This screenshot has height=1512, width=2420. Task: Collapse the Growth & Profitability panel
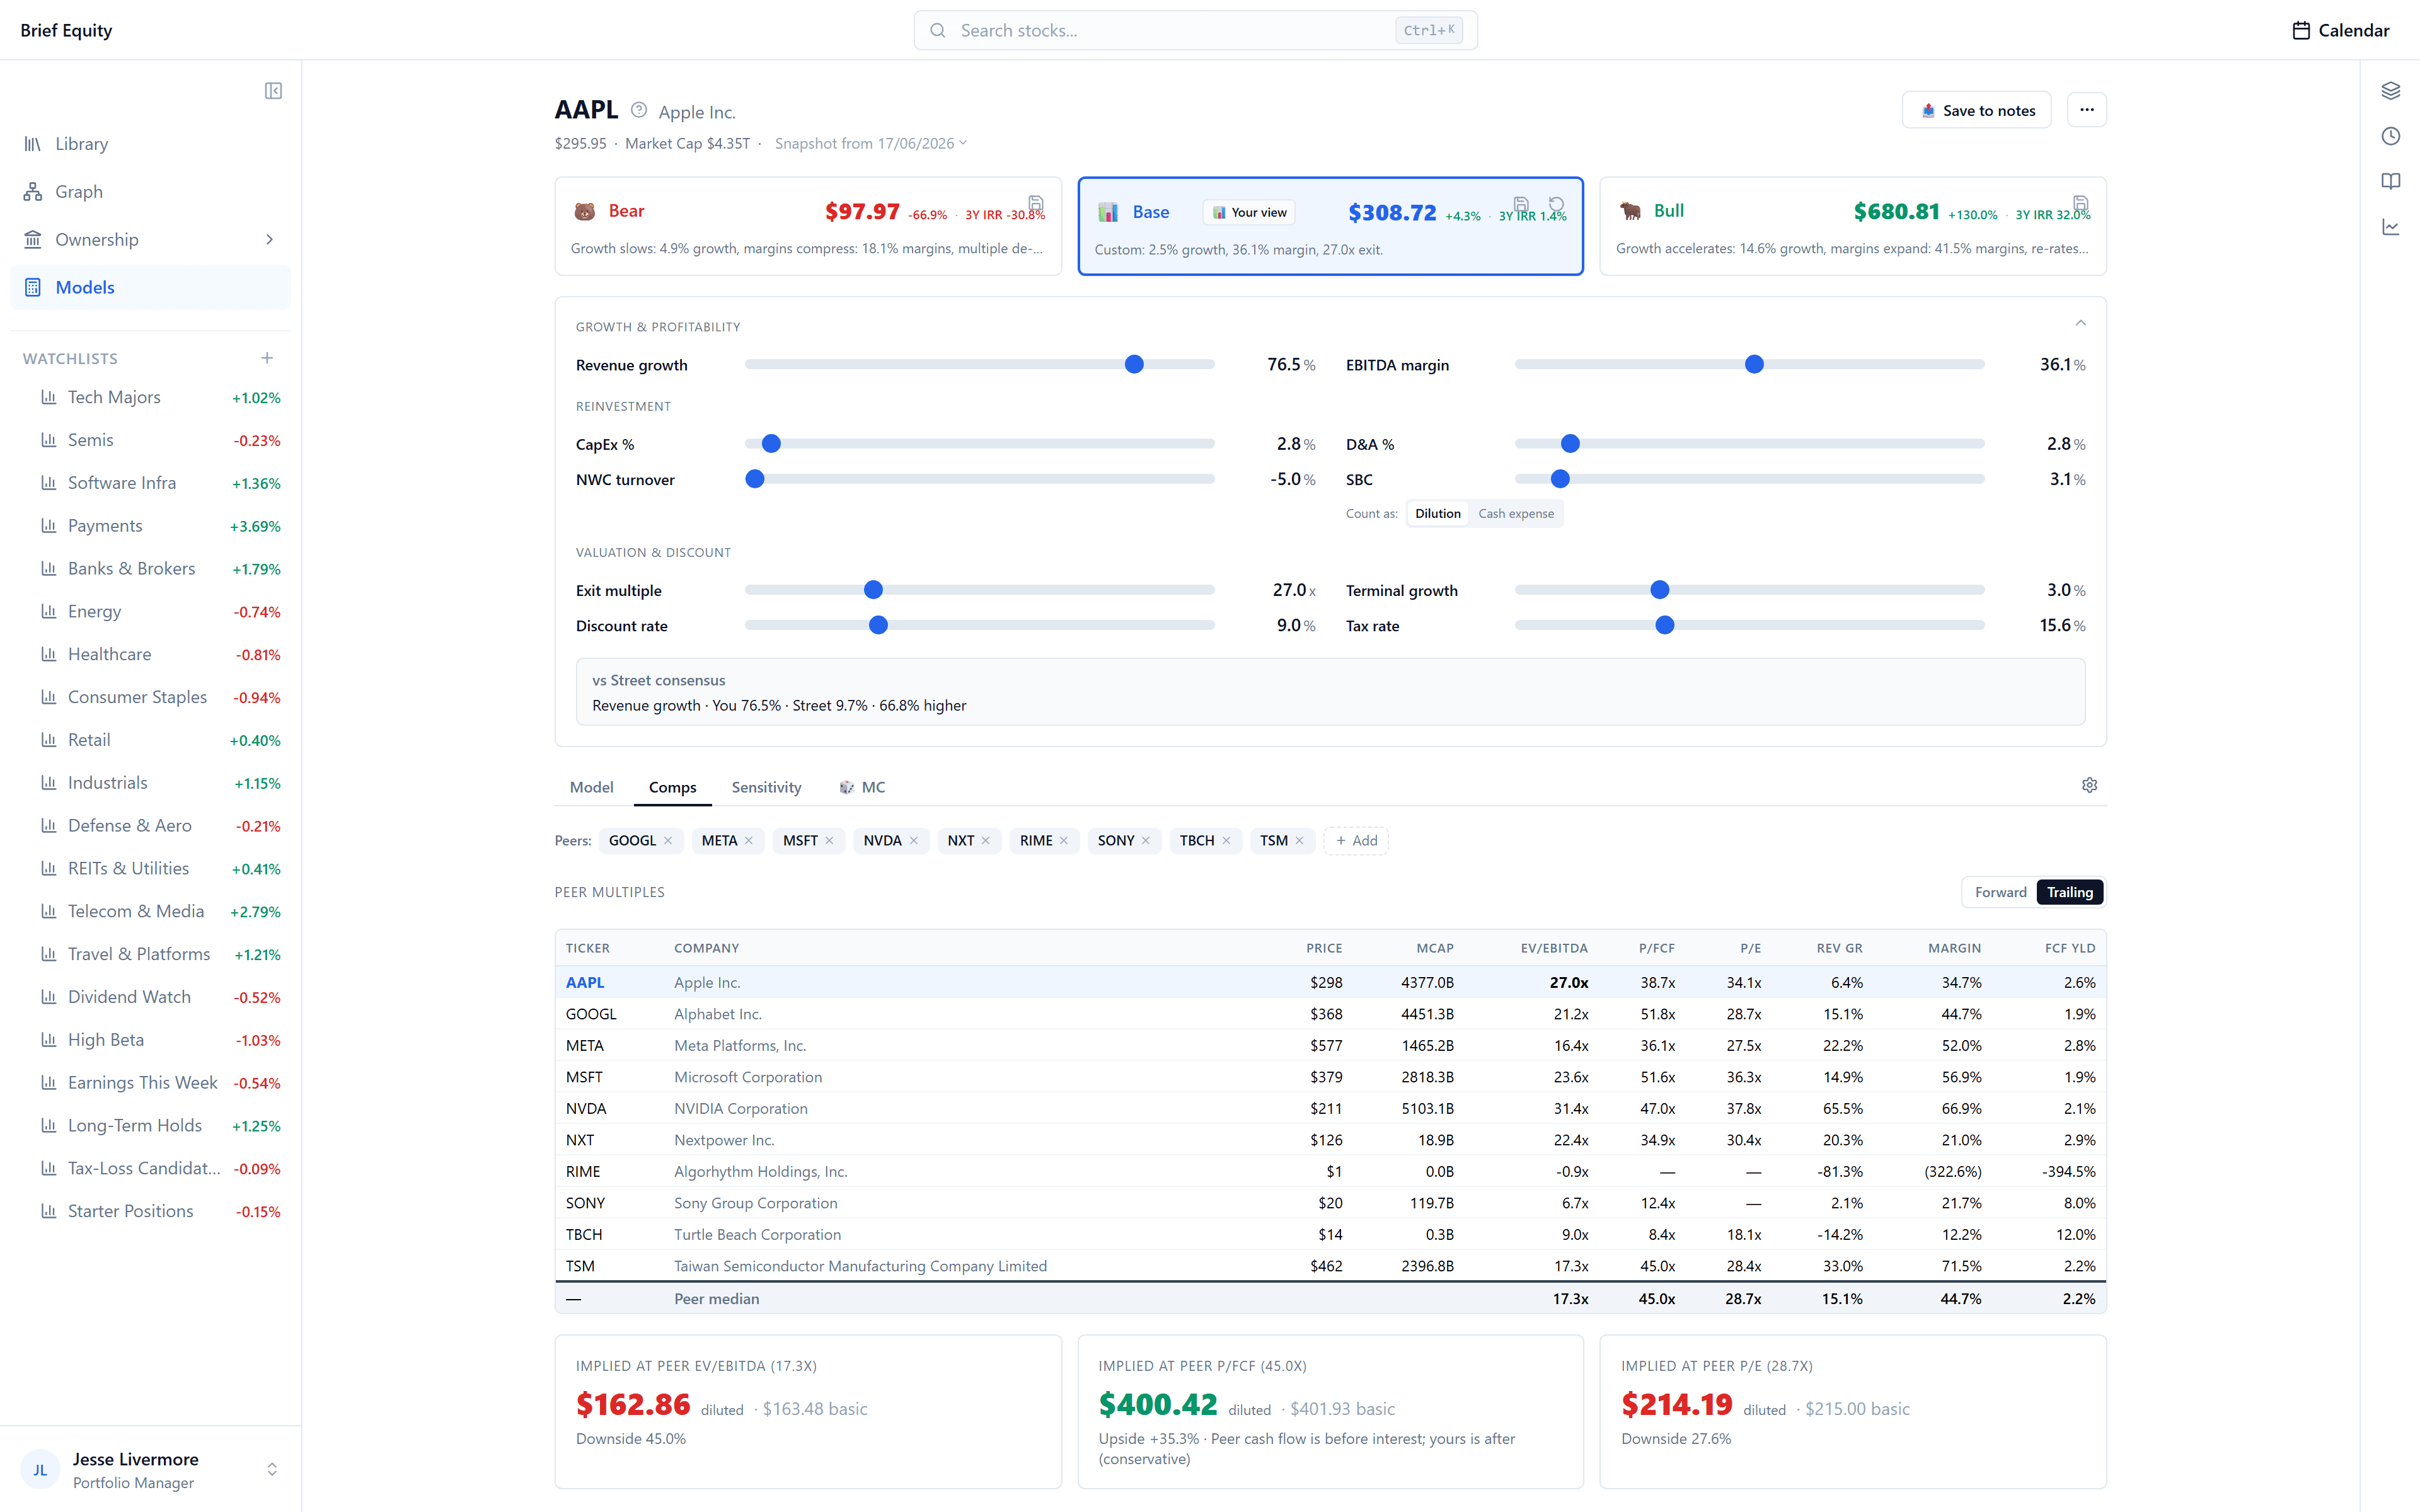click(x=2080, y=323)
